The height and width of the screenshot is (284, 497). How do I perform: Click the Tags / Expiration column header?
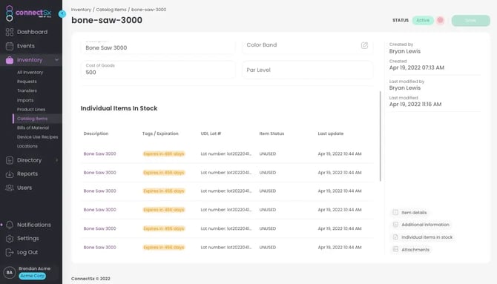pyautogui.click(x=160, y=133)
